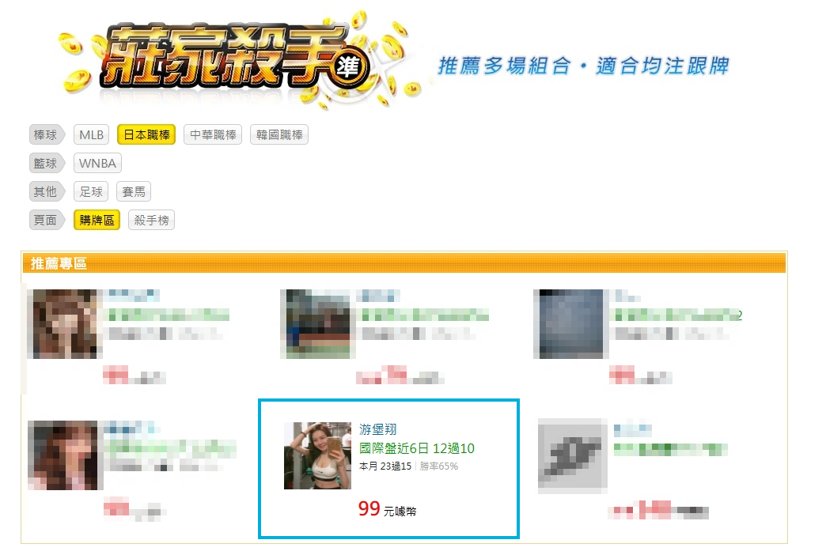Click the 棒球 category label

point(47,135)
